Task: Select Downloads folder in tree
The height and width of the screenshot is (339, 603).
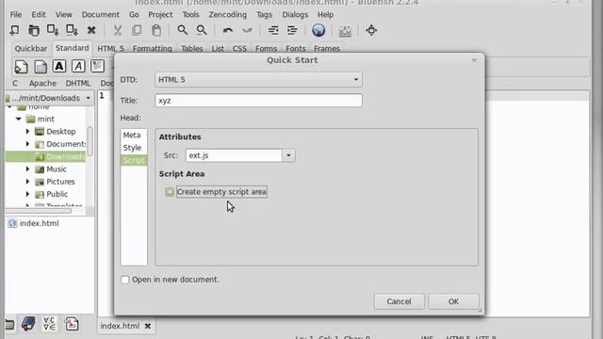Action: (x=45, y=156)
